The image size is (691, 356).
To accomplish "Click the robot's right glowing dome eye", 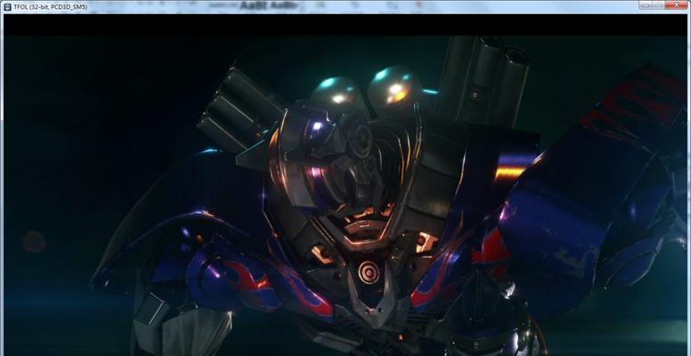I will tap(394, 85).
